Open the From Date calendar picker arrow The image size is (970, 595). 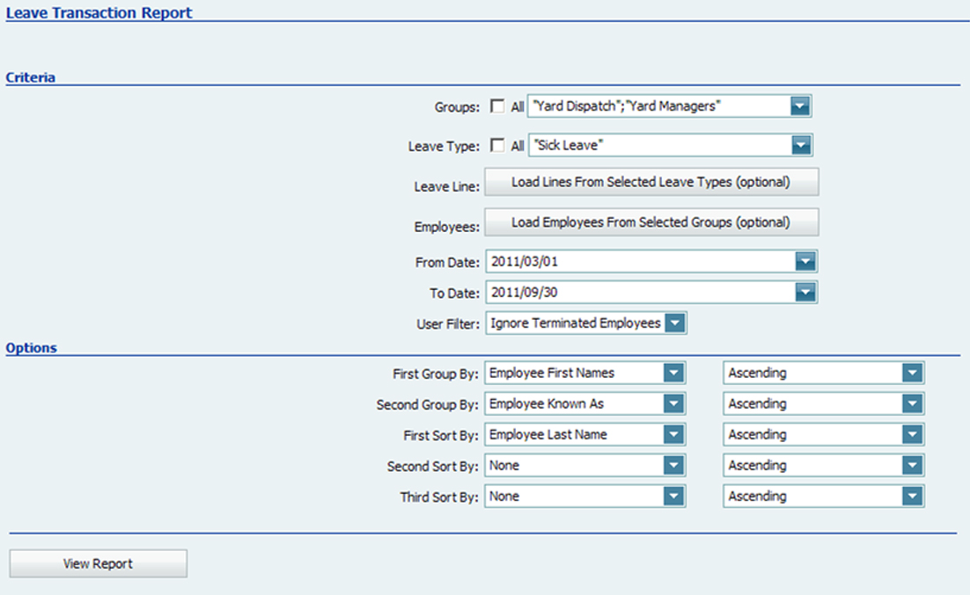tap(805, 261)
